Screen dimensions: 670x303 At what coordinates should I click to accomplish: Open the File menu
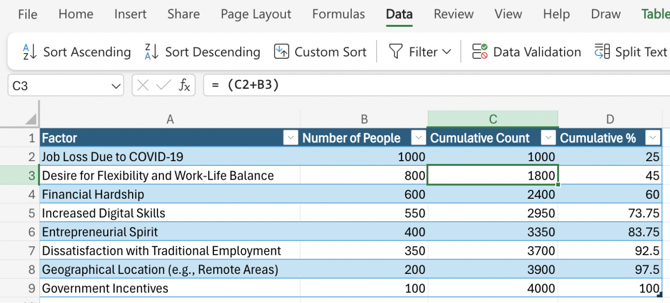[x=27, y=14]
